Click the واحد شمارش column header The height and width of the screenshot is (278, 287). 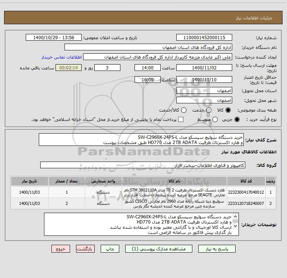(x=103, y=181)
